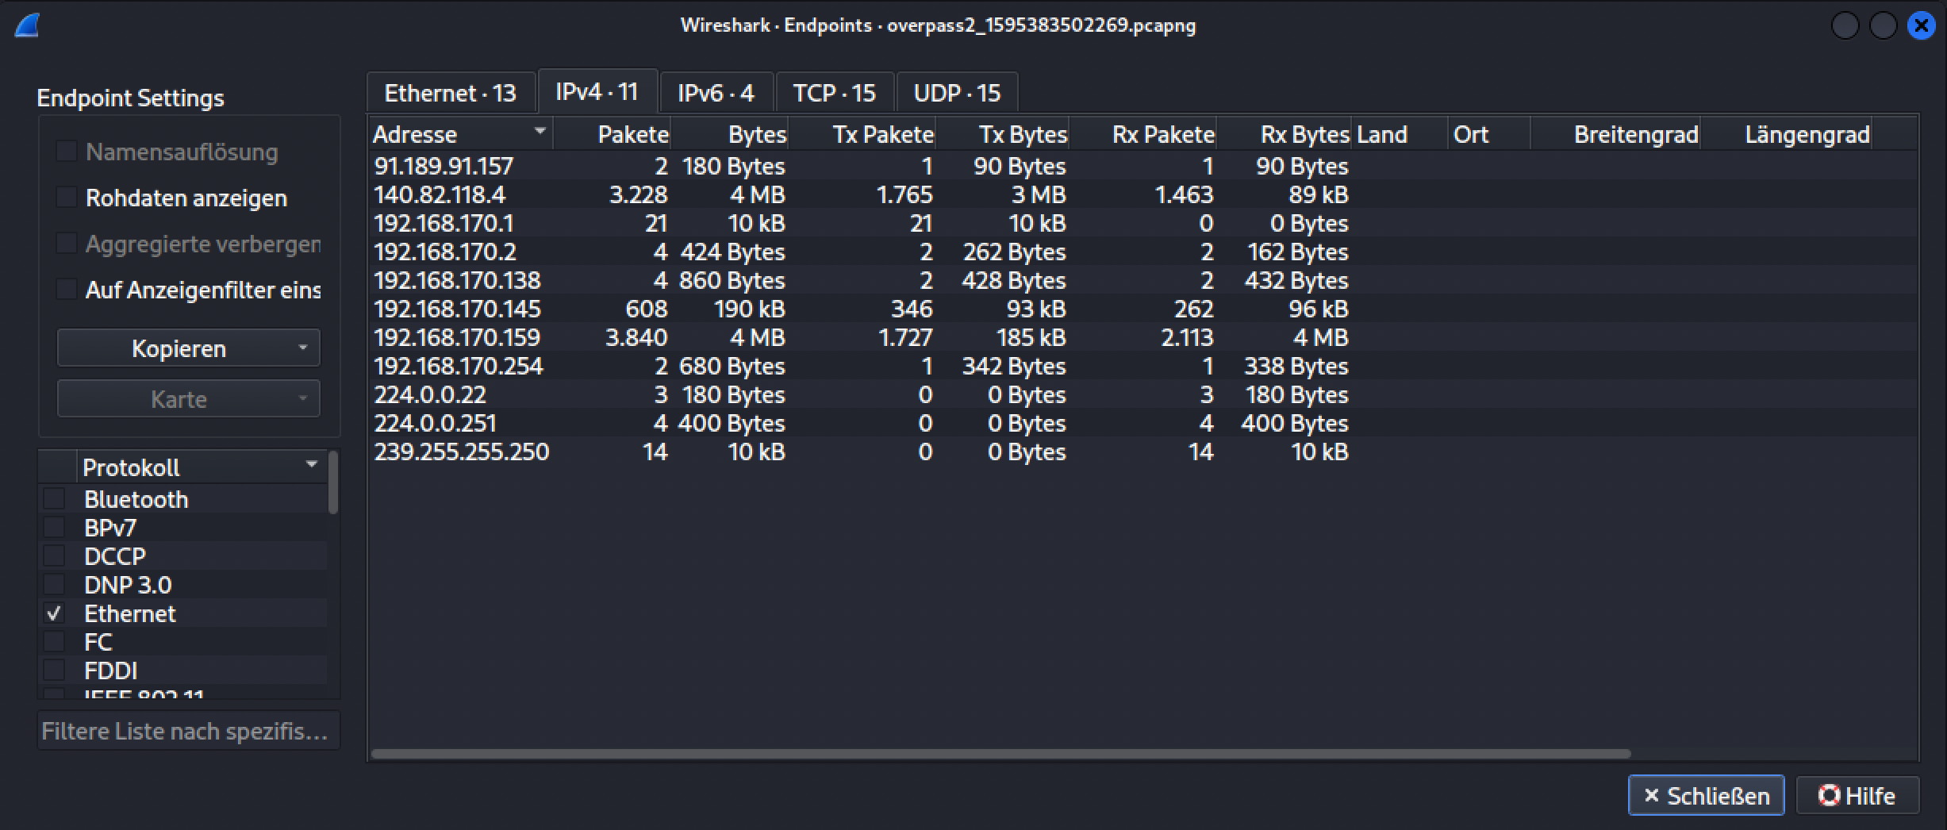Sort by the Breitengrad column header
The image size is (1947, 830).
point(1615,133)
